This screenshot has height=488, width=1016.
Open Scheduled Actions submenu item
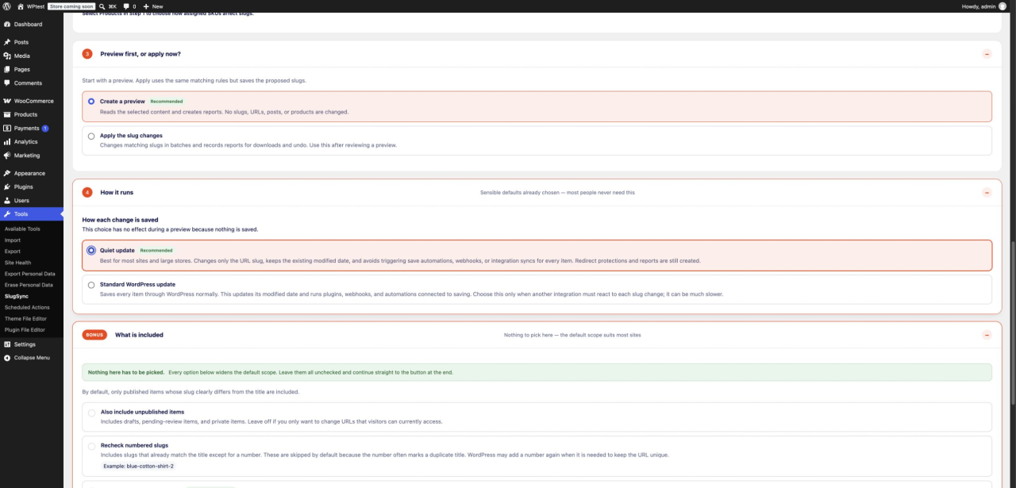27,307
